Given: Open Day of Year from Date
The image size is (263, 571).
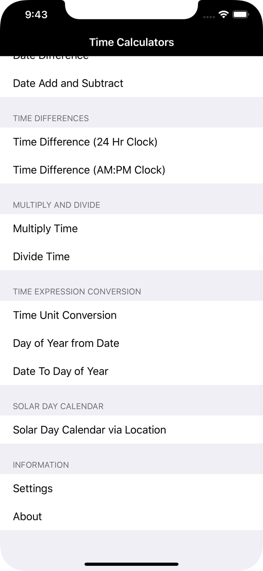Looking at the screenshot, I should tap(66, 343).
